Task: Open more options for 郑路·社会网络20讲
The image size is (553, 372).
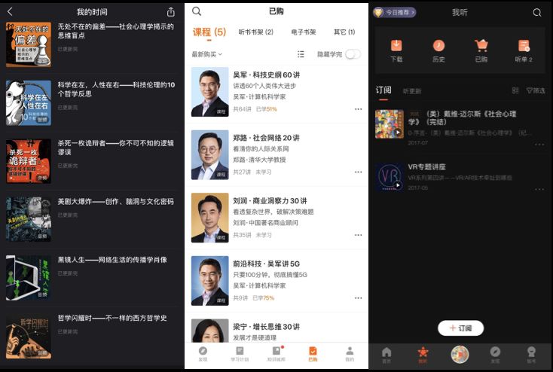Action: [359, 172]
